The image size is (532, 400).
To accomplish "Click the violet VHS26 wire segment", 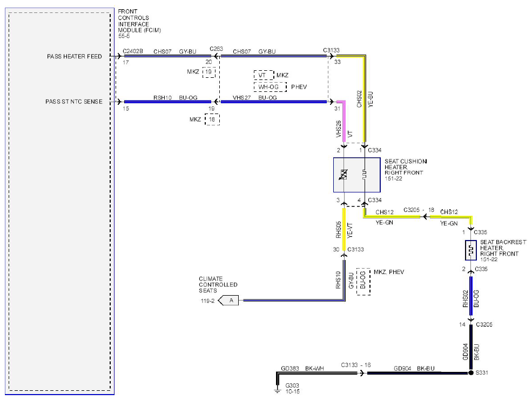I will coord(344,121).
